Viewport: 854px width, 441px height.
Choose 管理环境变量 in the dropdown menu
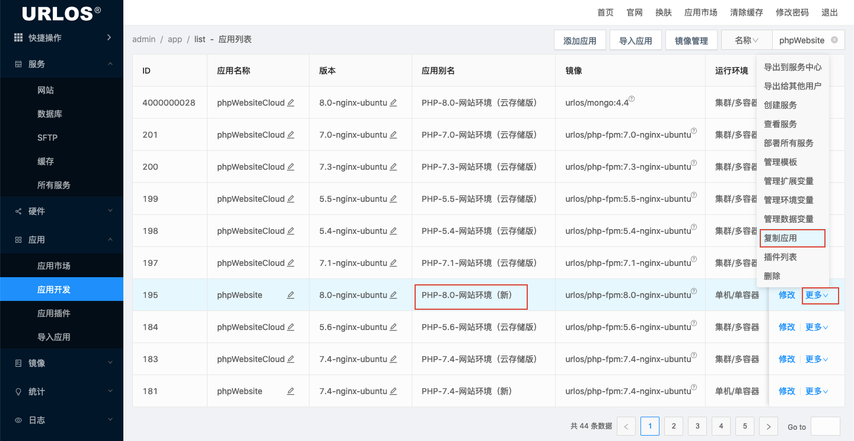click(x=788, y=200)
